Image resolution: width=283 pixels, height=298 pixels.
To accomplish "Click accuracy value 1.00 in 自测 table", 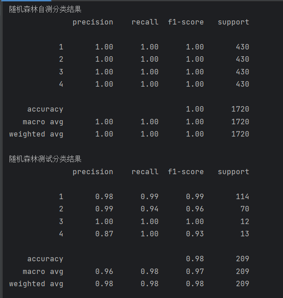I will pyautogui.click(x=195, y=109).
